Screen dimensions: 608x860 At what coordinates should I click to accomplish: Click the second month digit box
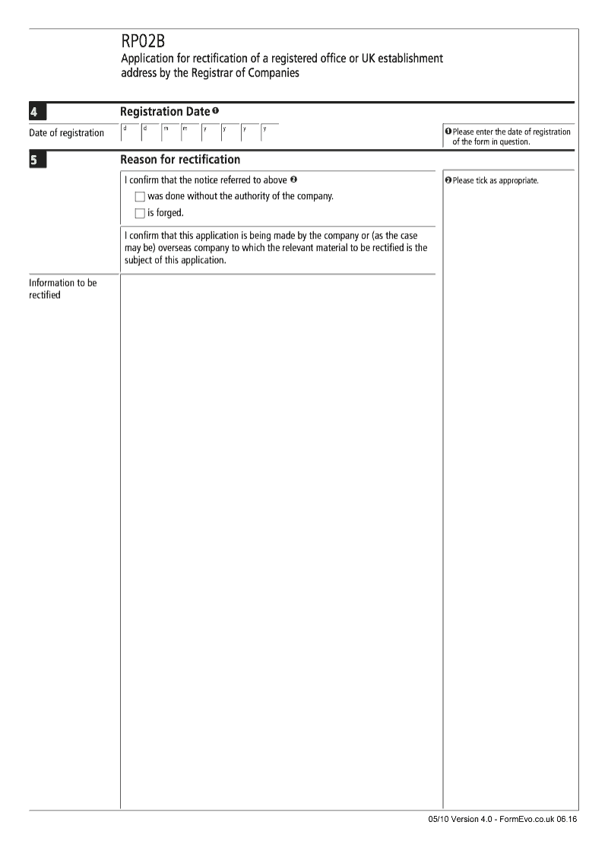tap(190, 134)
